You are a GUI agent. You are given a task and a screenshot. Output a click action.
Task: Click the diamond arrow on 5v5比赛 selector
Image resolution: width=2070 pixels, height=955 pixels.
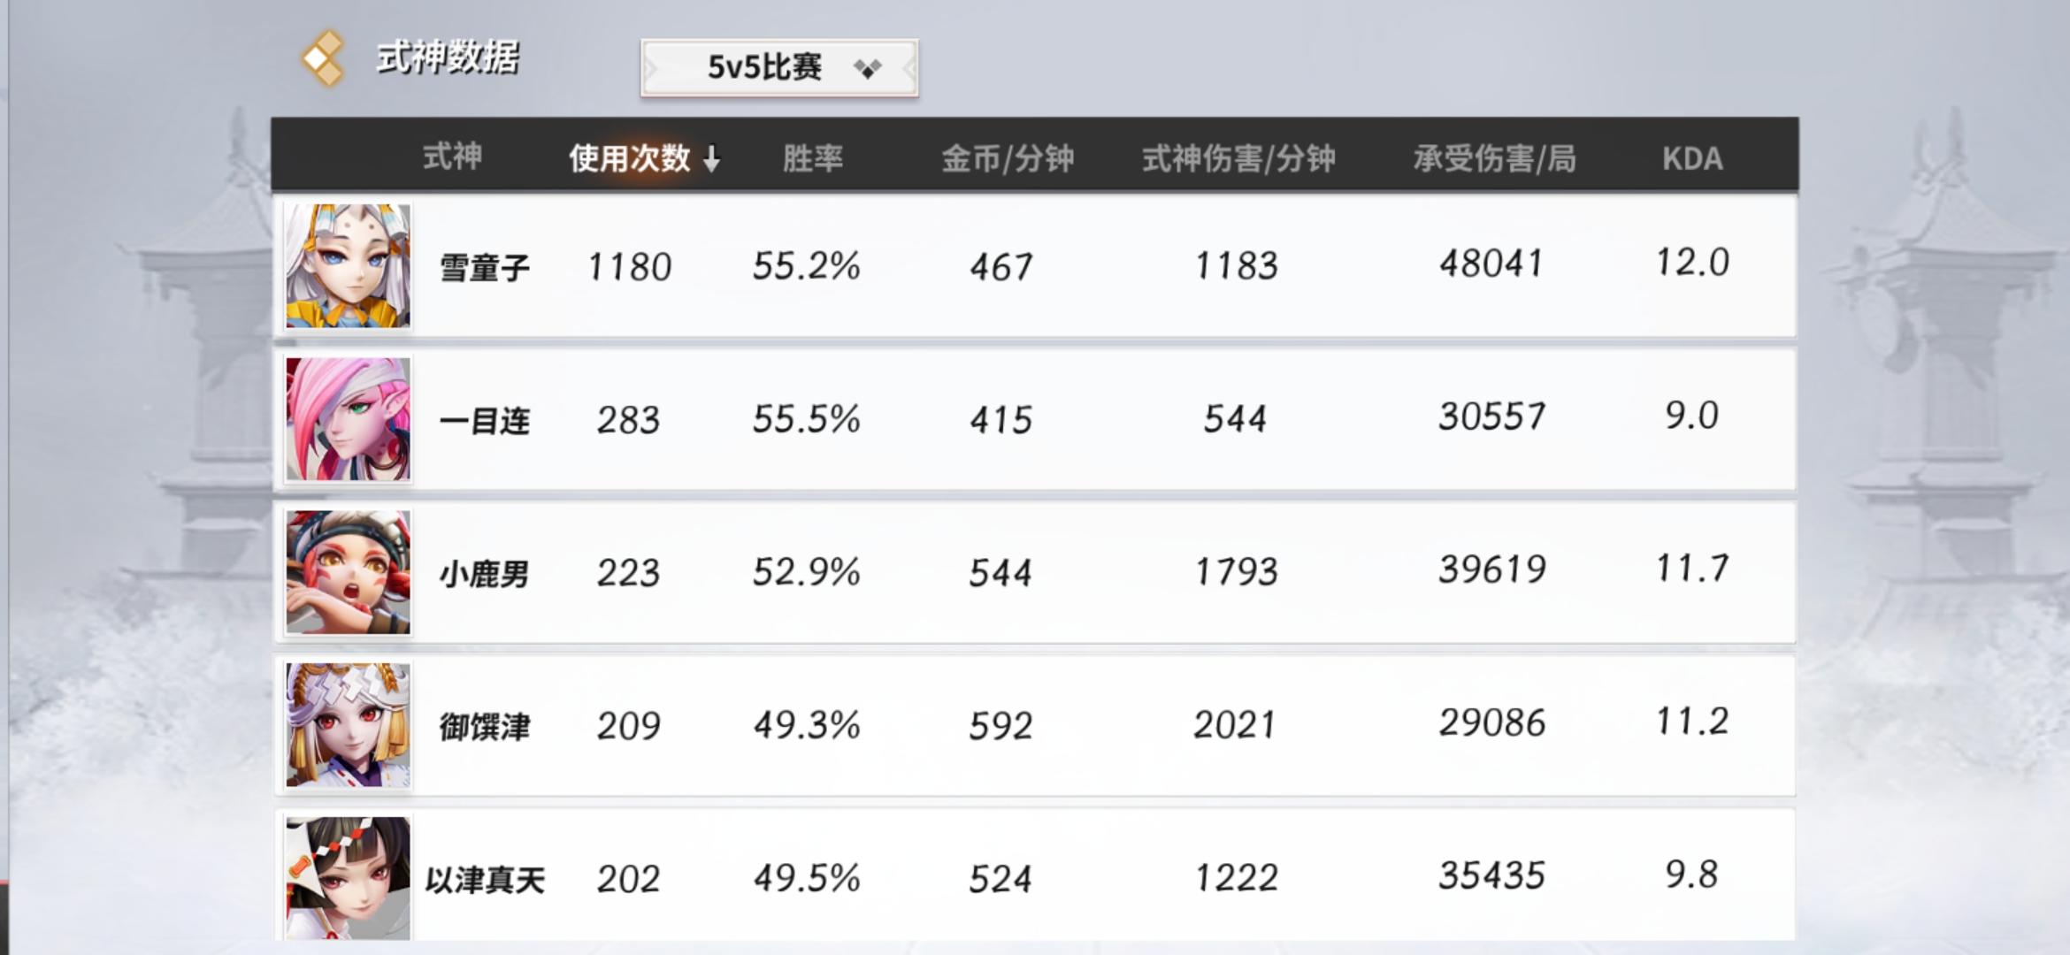(868, 68)
